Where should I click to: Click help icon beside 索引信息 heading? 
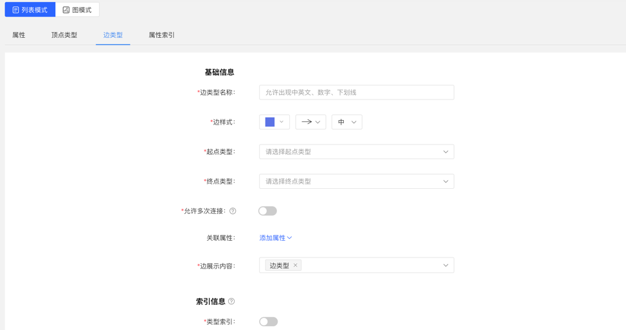(x=231, y=302)
